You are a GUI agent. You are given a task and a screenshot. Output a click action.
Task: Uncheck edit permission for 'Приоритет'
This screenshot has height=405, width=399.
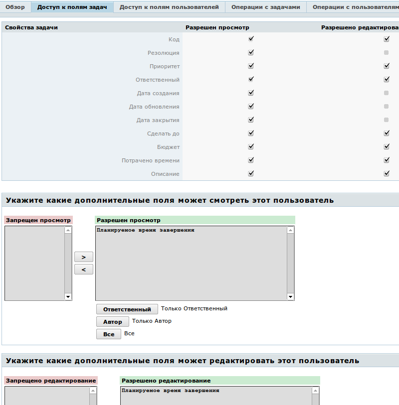[x=386, y=66]
